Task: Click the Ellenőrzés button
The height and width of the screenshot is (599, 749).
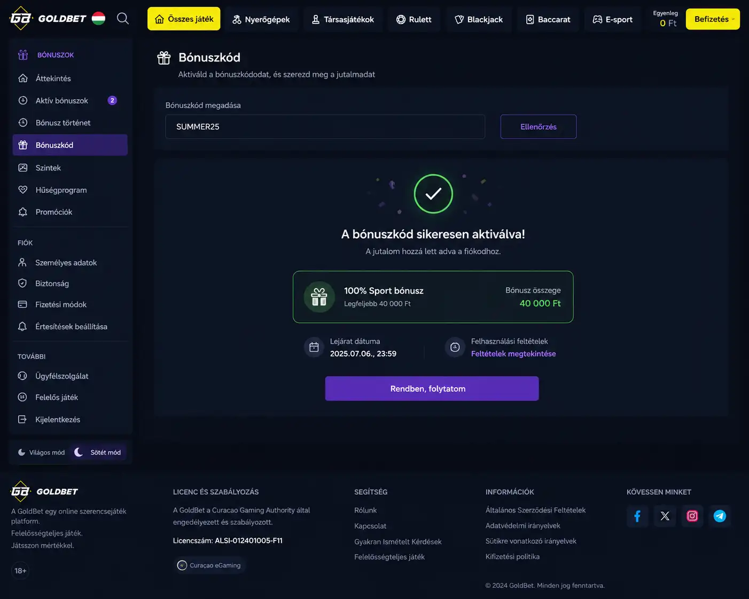Action: tap(539, 127)
